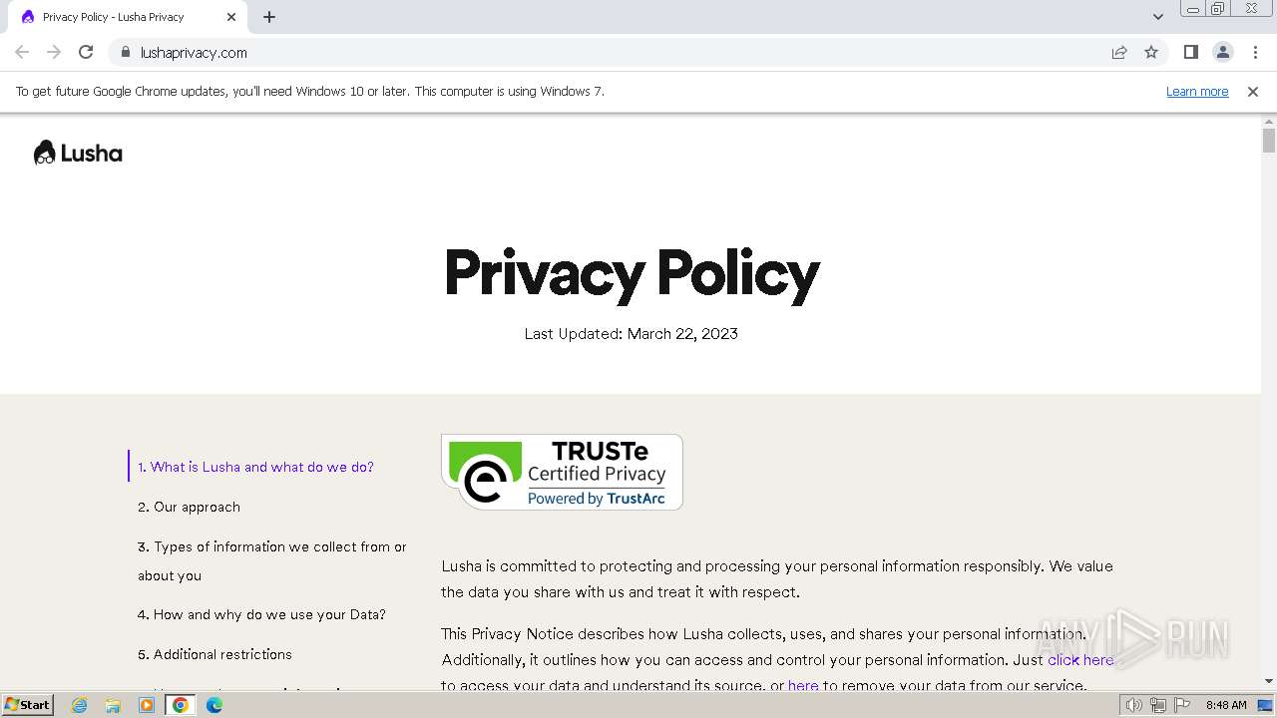Open How and why do we use your Data
The width and height of the screenshot is (1277, 718).
261,614
